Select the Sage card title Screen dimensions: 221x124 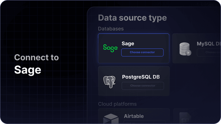(128, 44)
